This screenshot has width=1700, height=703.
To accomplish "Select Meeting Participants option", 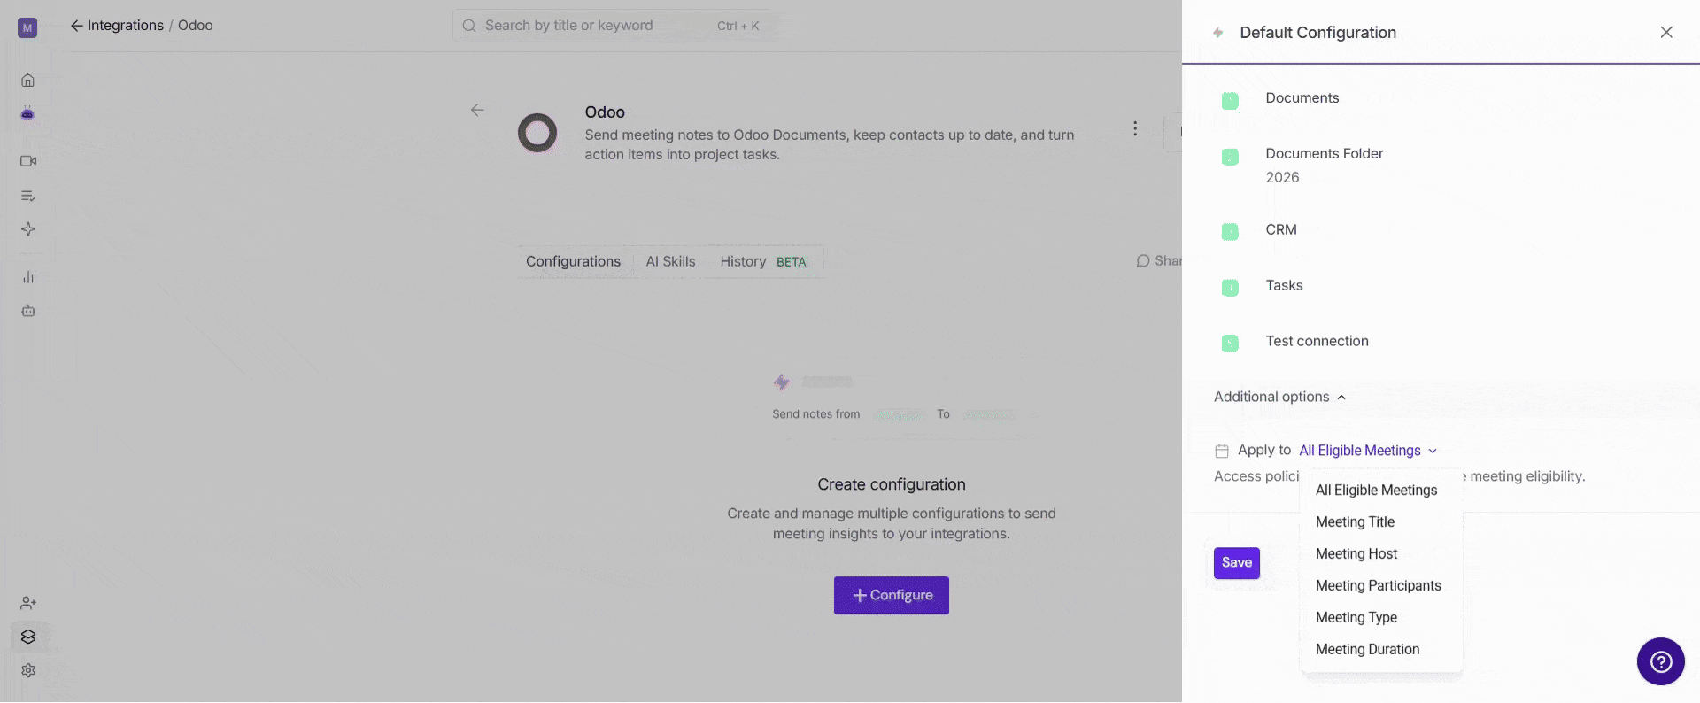I will 1380,586.
